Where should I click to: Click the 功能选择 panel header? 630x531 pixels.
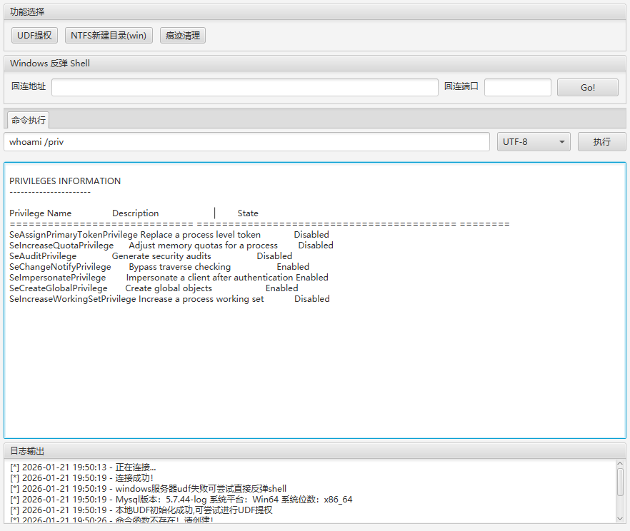tap(26, 12)
